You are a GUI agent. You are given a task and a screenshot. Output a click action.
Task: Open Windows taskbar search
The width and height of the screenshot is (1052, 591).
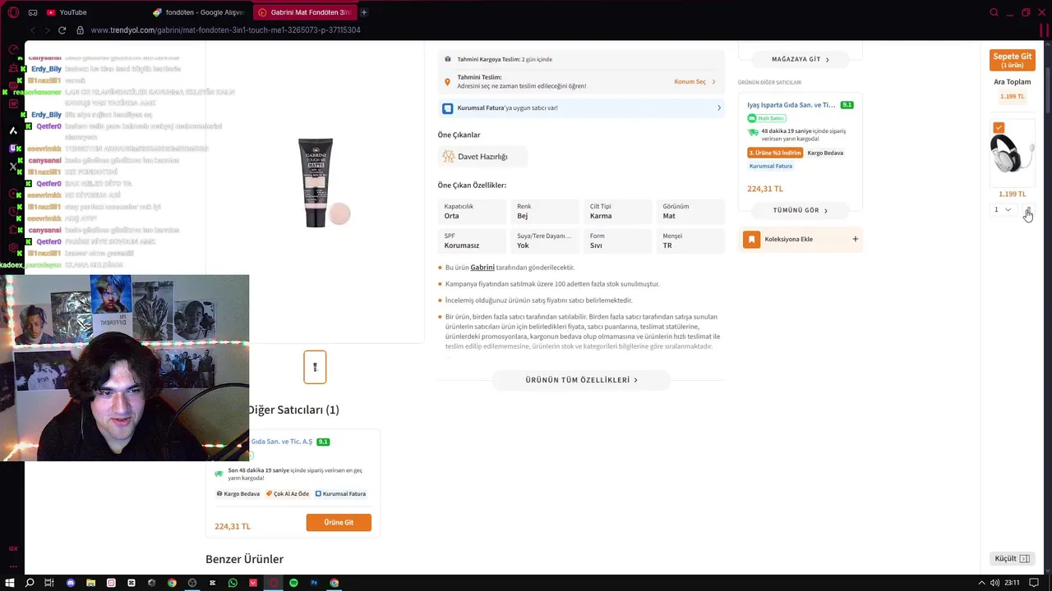click(x=30, y=583)
